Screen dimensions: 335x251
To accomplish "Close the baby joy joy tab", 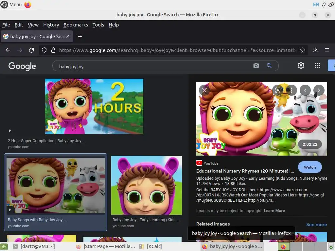I will [x=68, y=36].
